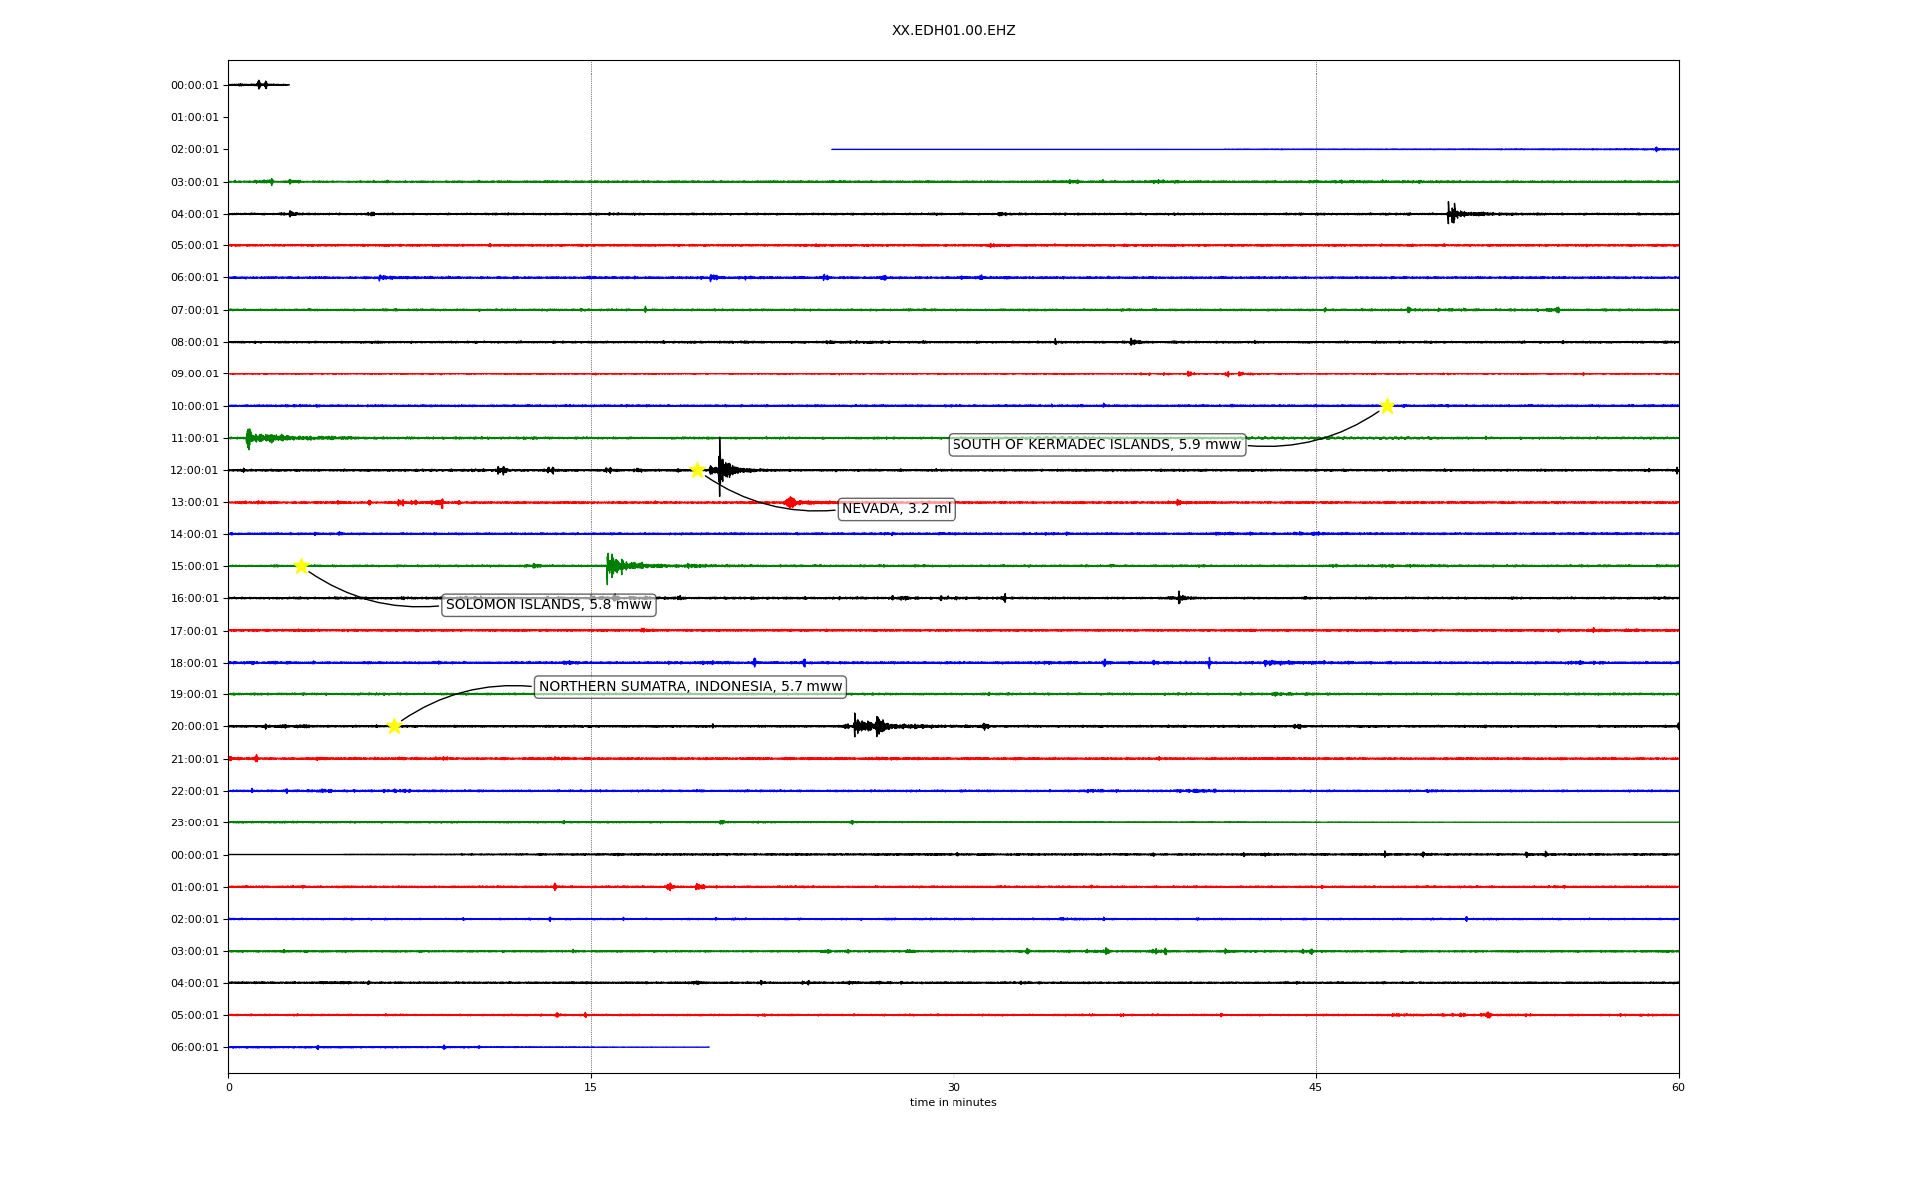
Task: Click the Solomon Islands earthquake star marker
Action: point(301,566)
